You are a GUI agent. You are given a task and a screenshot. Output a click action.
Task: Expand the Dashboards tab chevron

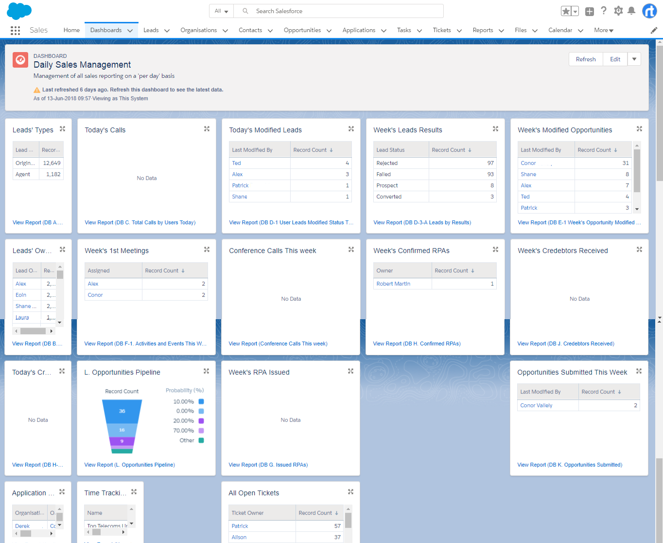coord(130,31)
